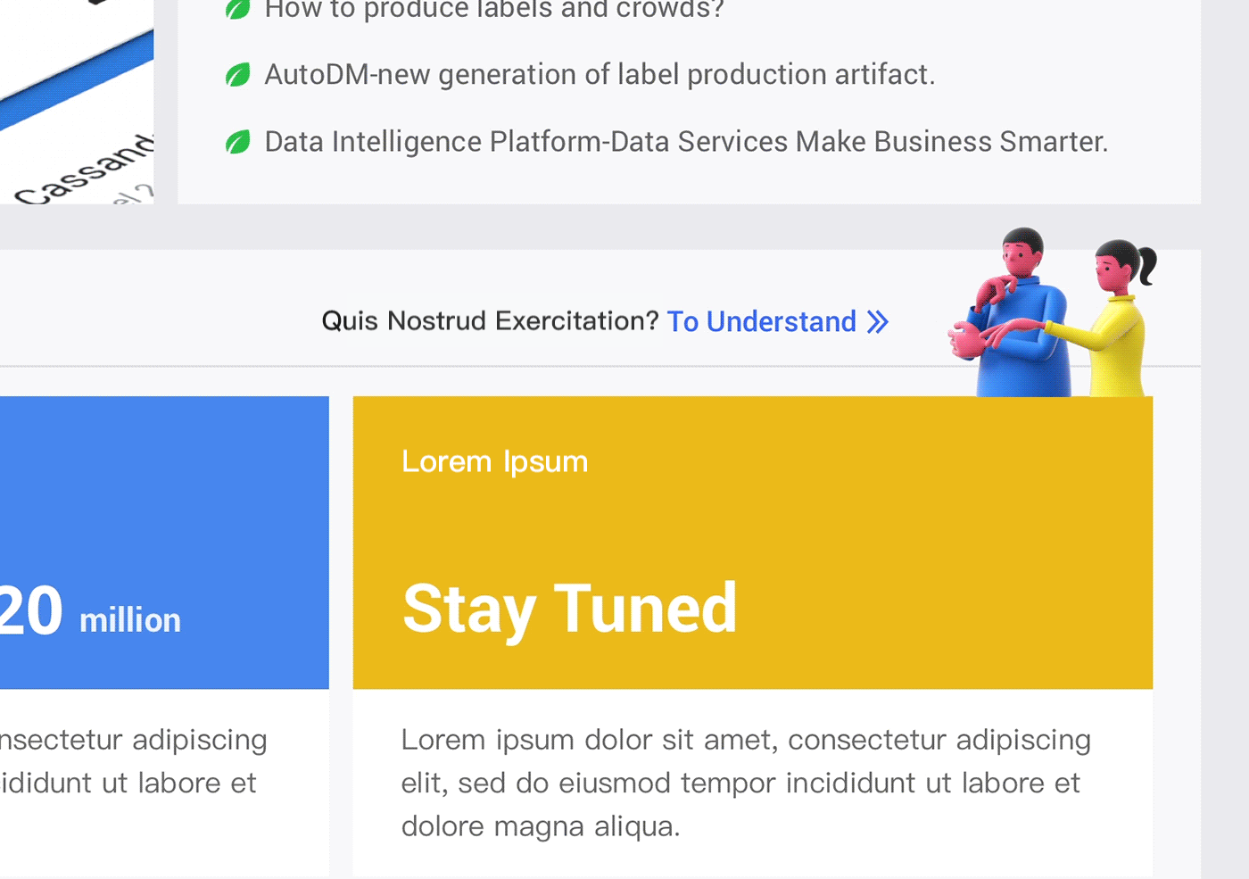Click the Stay Tuned heading
This screenshot has width=1249, height=879.
570,609
